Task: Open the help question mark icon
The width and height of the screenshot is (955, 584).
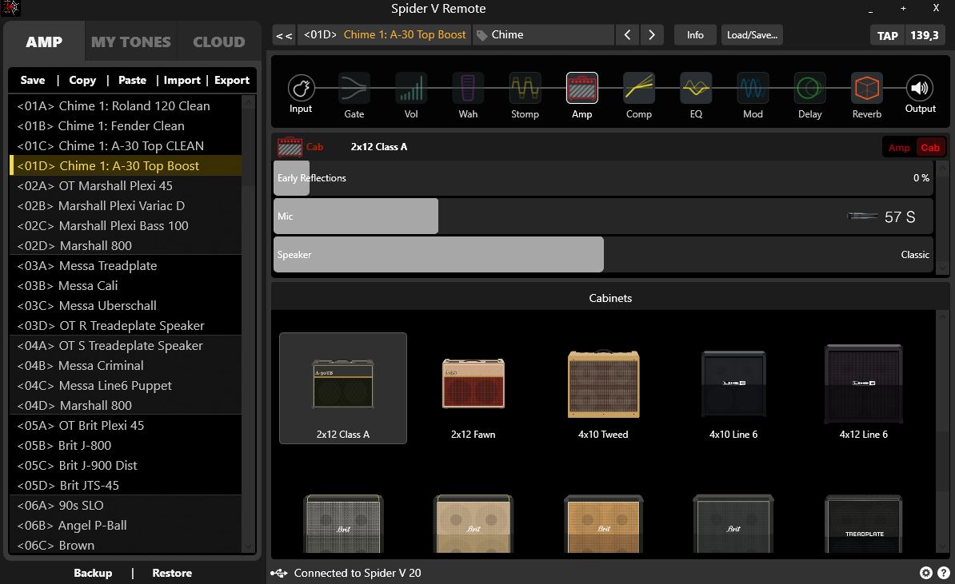Action: pos(944,573)
